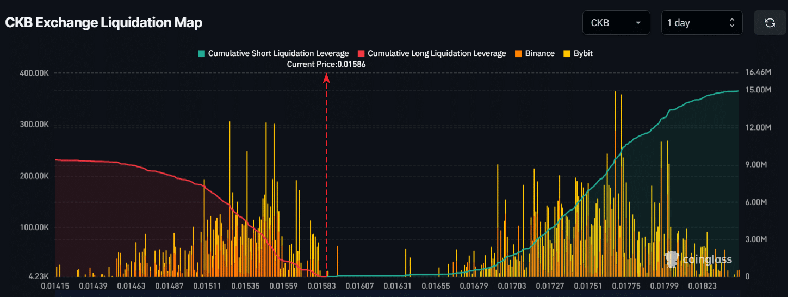The image size is (788, 297).
Task: Click the red long leverage color swatch
Action: coord(361,54)
